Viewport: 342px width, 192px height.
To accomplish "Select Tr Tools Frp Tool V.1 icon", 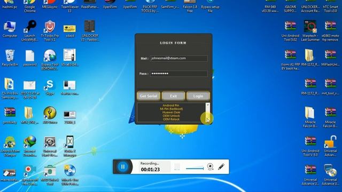I will pos(50,31).
